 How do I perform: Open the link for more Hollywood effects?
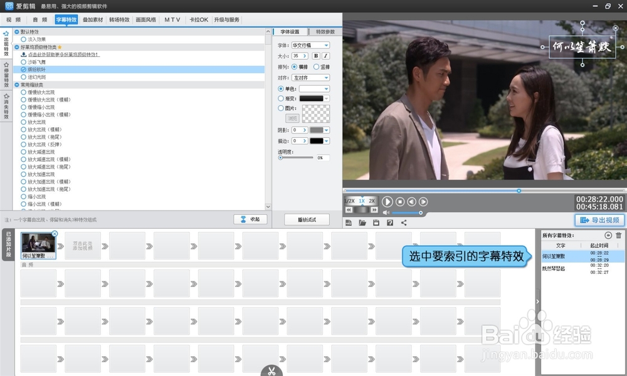point(63,55)
